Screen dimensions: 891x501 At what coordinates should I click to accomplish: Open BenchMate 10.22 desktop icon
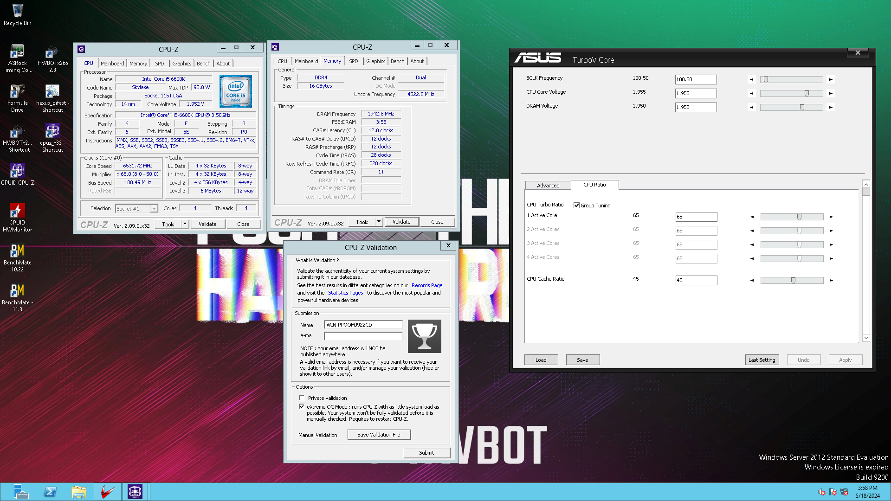[18, 258]
